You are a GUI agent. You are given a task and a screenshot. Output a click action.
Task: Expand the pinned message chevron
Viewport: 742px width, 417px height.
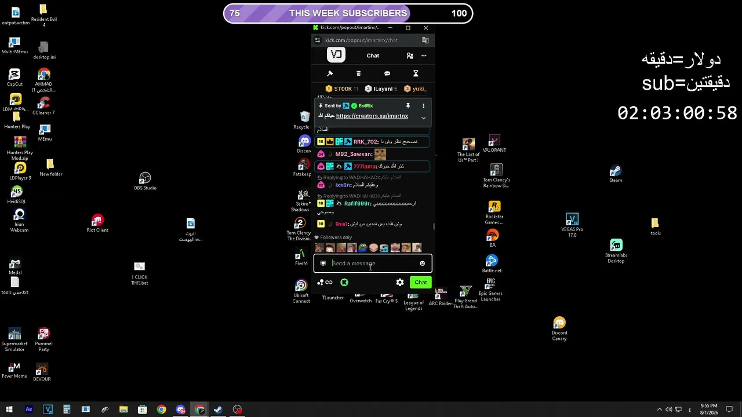423,118
